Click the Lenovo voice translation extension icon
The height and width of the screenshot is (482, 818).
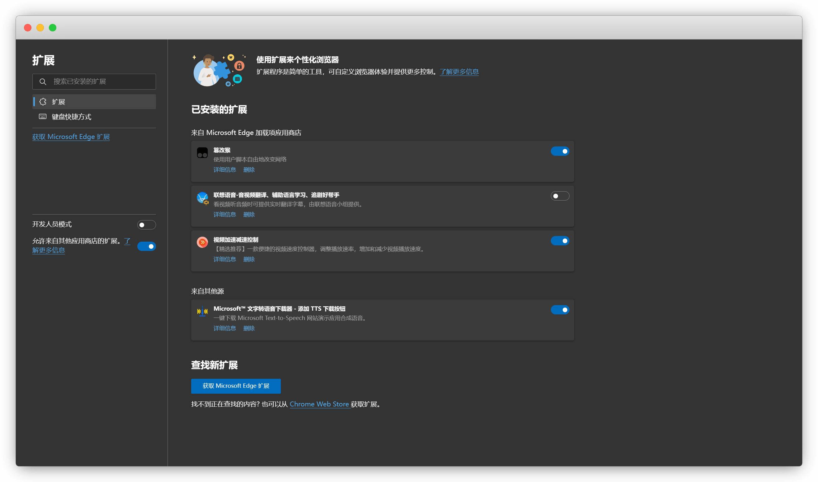coord(202,197)
